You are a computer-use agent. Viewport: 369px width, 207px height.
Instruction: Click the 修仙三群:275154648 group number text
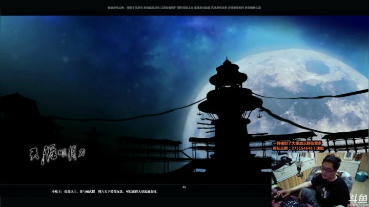tap(298, 148)
